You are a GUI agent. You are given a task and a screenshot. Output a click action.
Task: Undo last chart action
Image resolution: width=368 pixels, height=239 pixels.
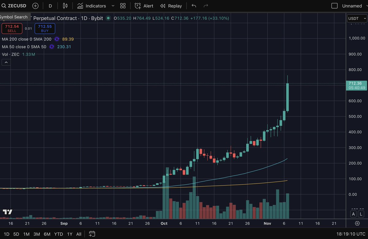194,6
